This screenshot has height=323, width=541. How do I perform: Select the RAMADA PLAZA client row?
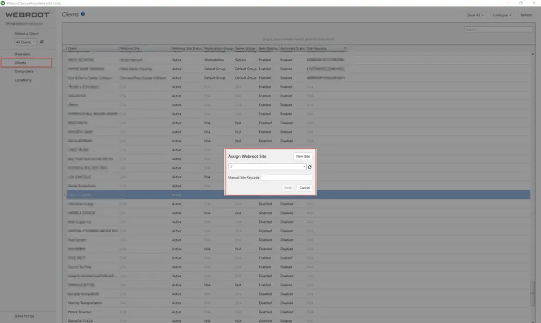299,321
